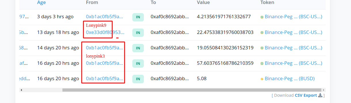Select value 5.08
Viewport: 351px width, 103px height.
(202, 78)
